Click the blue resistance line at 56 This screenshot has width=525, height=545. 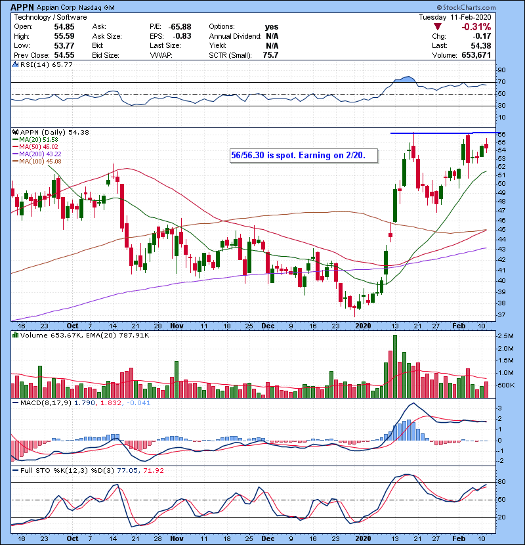coord(445,133)
